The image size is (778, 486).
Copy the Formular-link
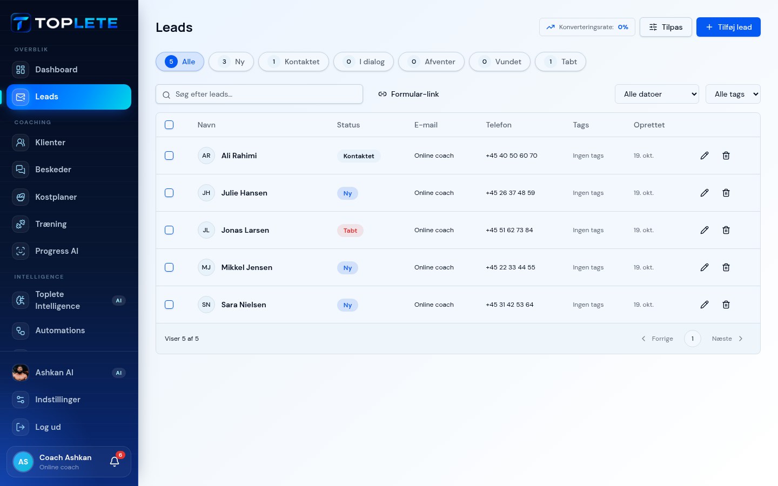[408, 94]
